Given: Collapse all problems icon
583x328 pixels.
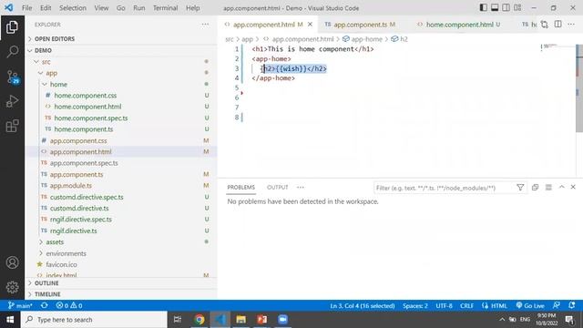Looking at the screenshot, I should coord(535,188).
